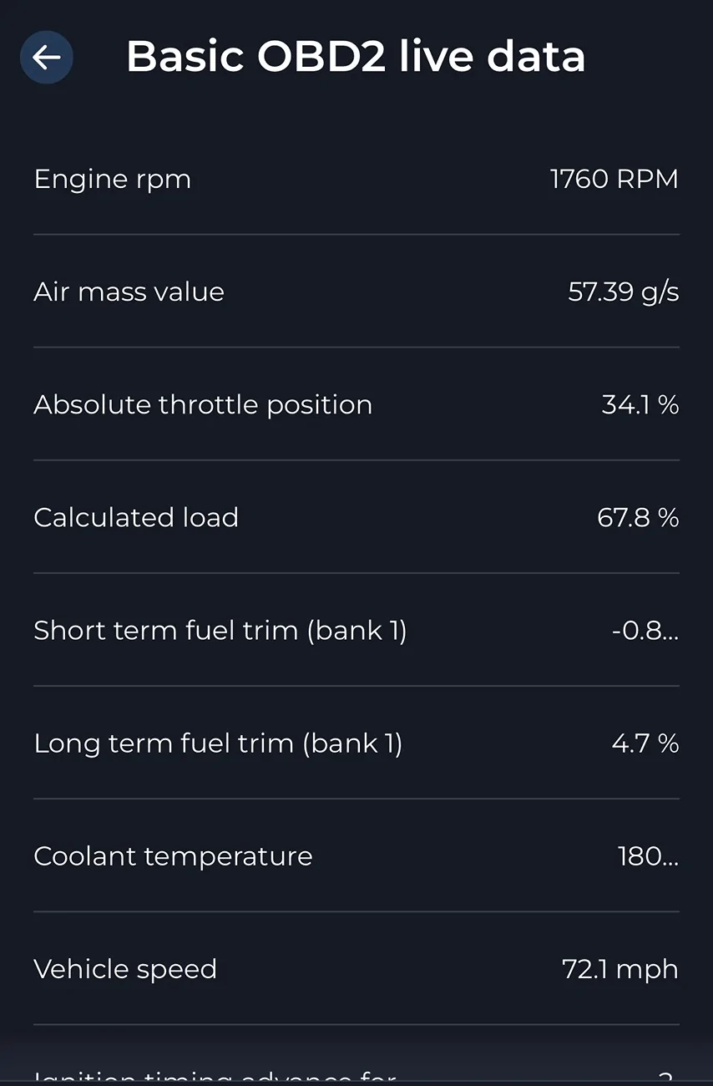This screenshot has width=713, height=1086.
Task: Open the Coolant temperature label
Action: pos(173,856)
